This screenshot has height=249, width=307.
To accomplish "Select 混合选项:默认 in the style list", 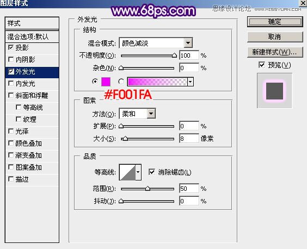I will (x=32, y=36).
